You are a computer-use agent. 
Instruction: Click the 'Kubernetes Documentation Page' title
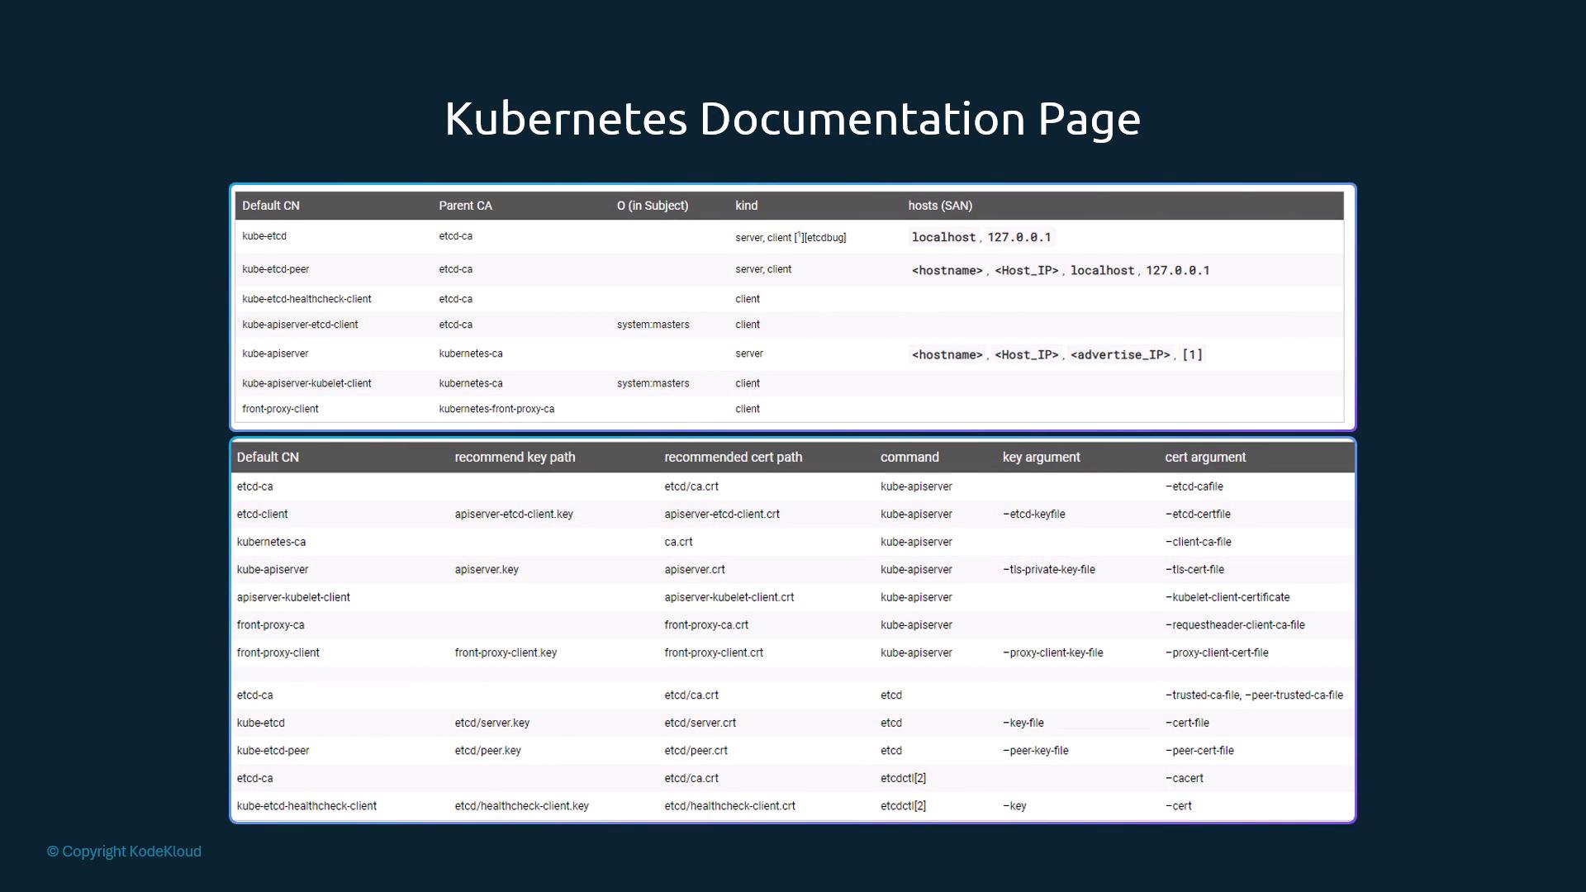[793, 118]
